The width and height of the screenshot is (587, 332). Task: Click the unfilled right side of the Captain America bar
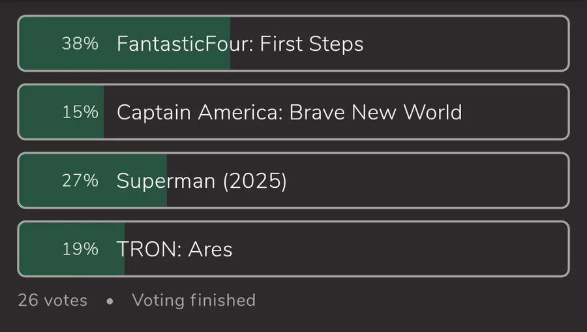click(x=515, y=112)
